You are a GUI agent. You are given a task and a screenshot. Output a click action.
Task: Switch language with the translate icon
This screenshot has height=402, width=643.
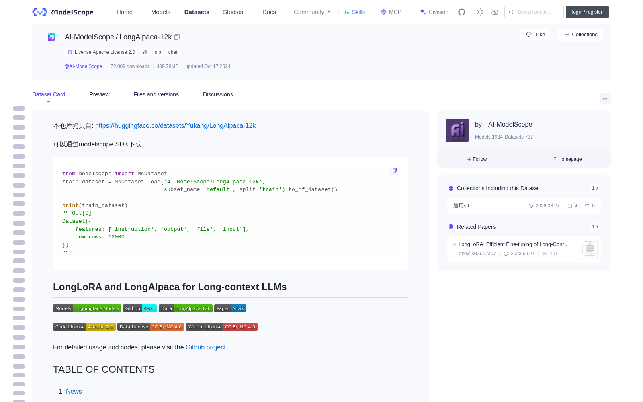click(x=495, y=12)
